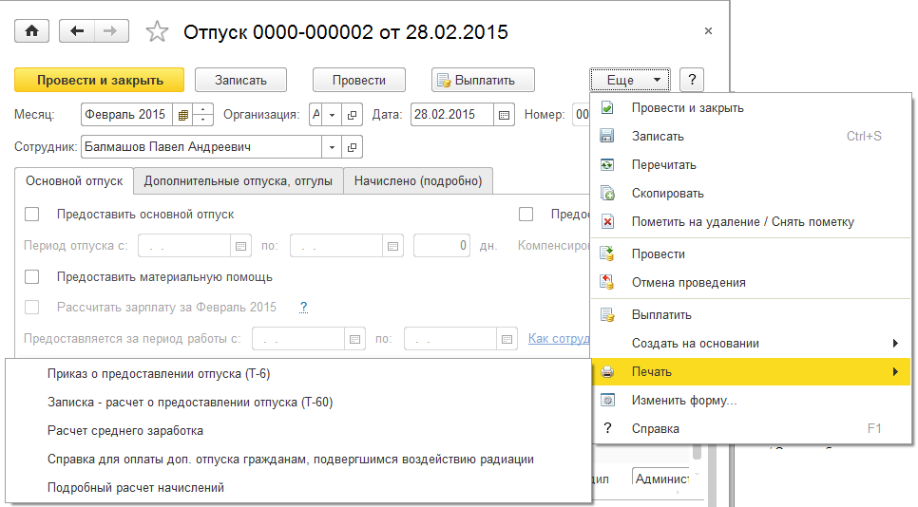Click the yellow Провести и закрыть button

click(100, 80)
